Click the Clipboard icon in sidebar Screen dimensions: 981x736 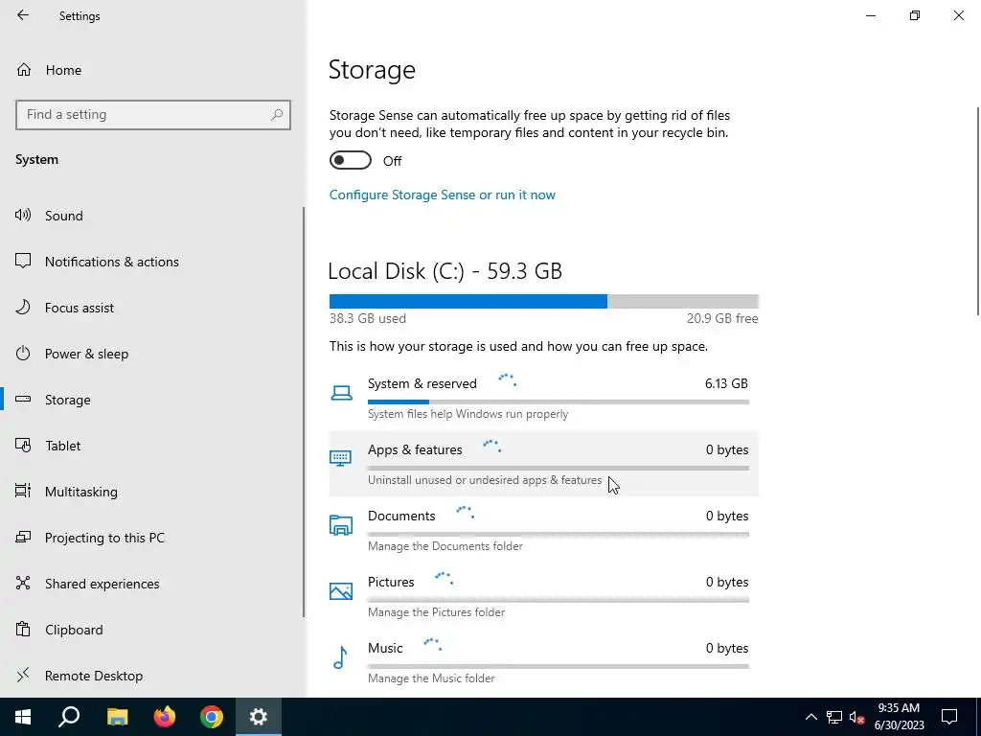[23, 629]
